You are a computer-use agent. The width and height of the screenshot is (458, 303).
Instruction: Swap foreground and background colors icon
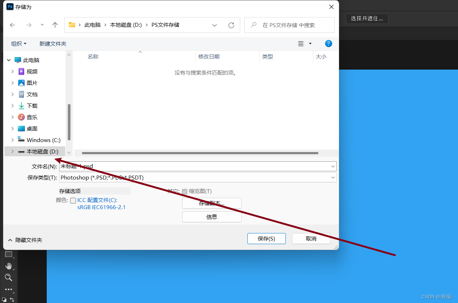(x=12, y=299)
